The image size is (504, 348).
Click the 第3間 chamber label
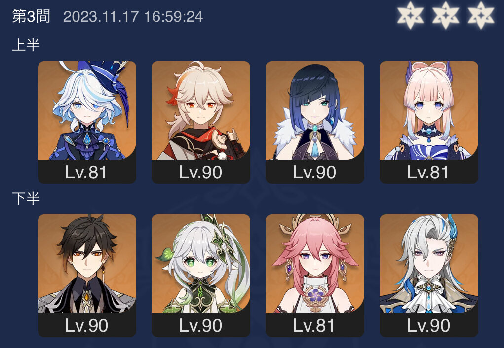pos(31,16)
